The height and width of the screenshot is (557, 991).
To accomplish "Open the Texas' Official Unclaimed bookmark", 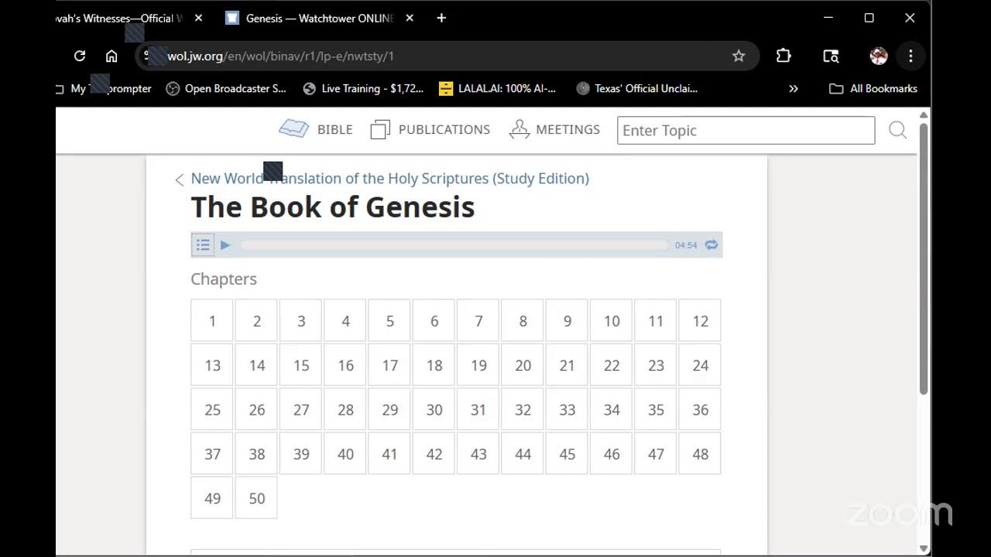I will click(x=637, y=89).
